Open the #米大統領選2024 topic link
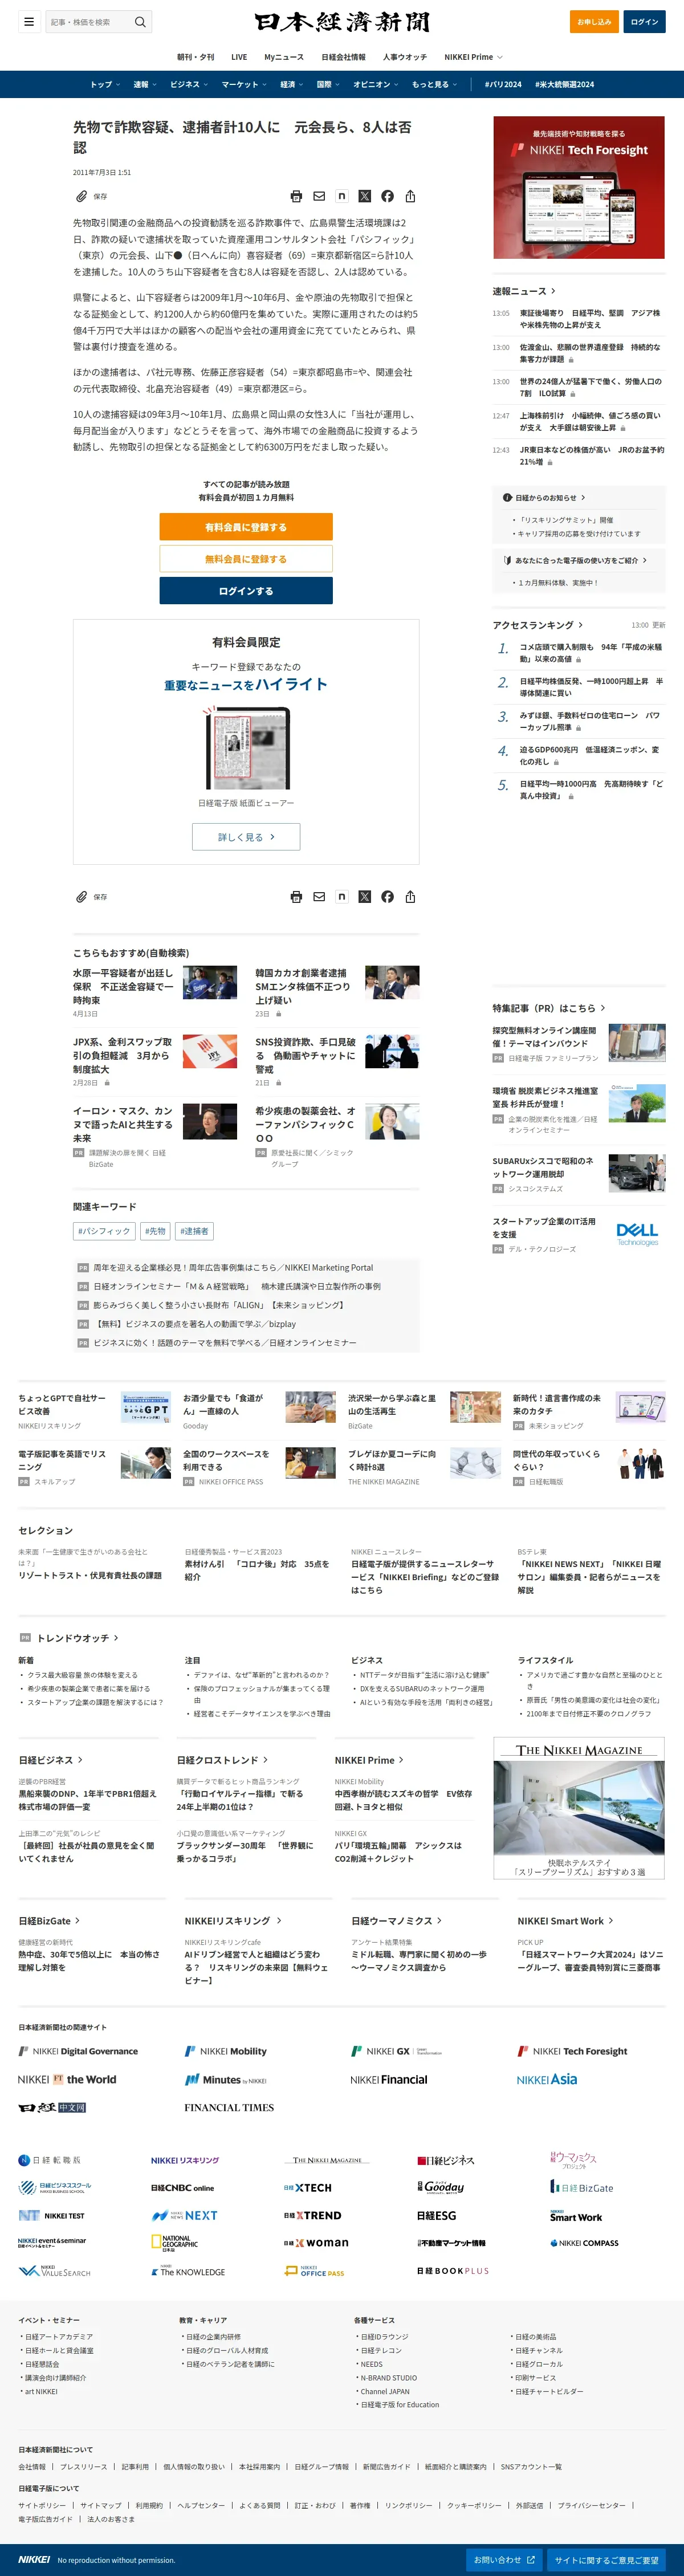 [564, 84]
